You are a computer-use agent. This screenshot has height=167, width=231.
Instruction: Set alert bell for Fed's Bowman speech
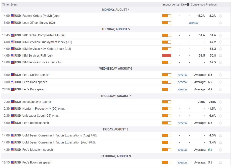(220, 162)
